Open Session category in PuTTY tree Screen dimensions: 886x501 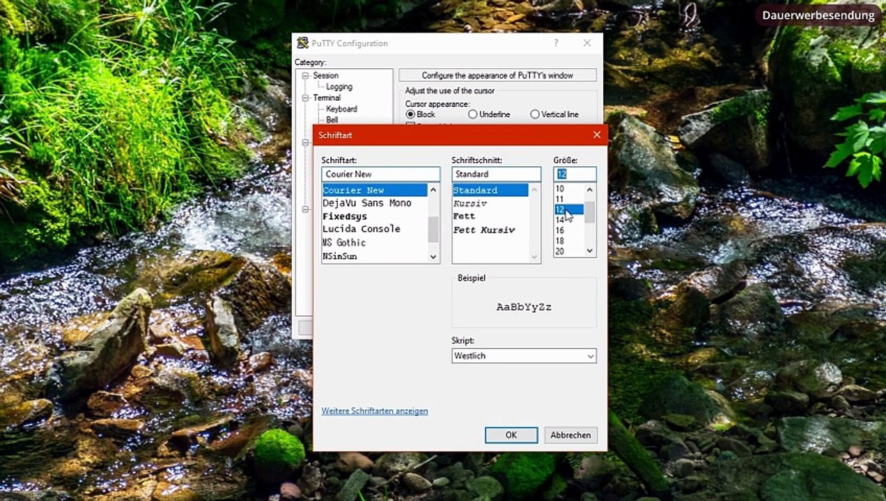(325, 76)
